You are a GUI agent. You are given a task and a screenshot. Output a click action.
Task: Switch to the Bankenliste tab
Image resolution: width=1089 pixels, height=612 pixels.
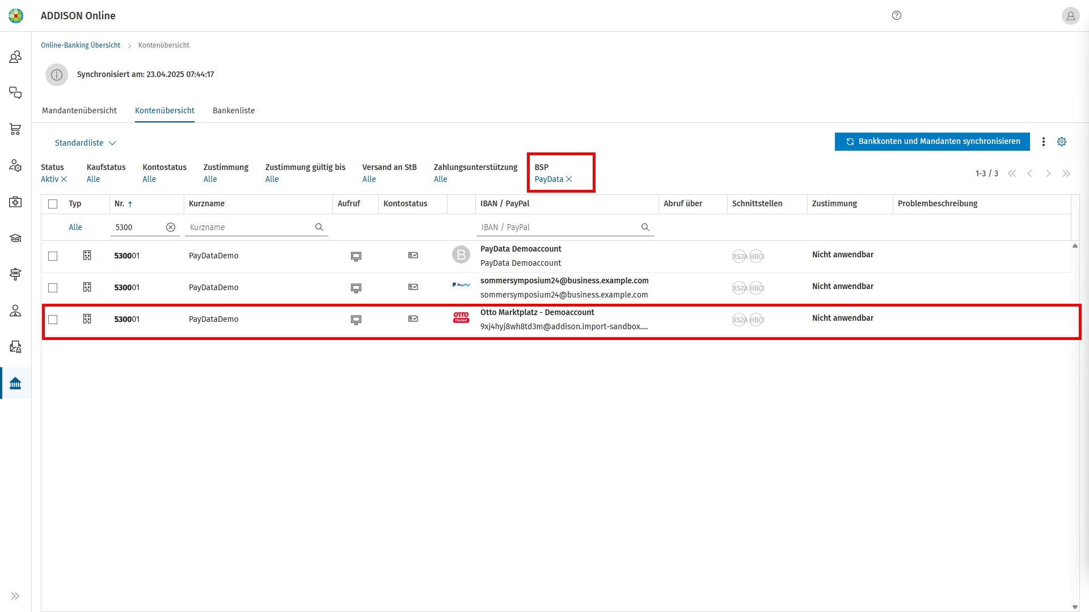pyautogui.click(x=234, y=110)
